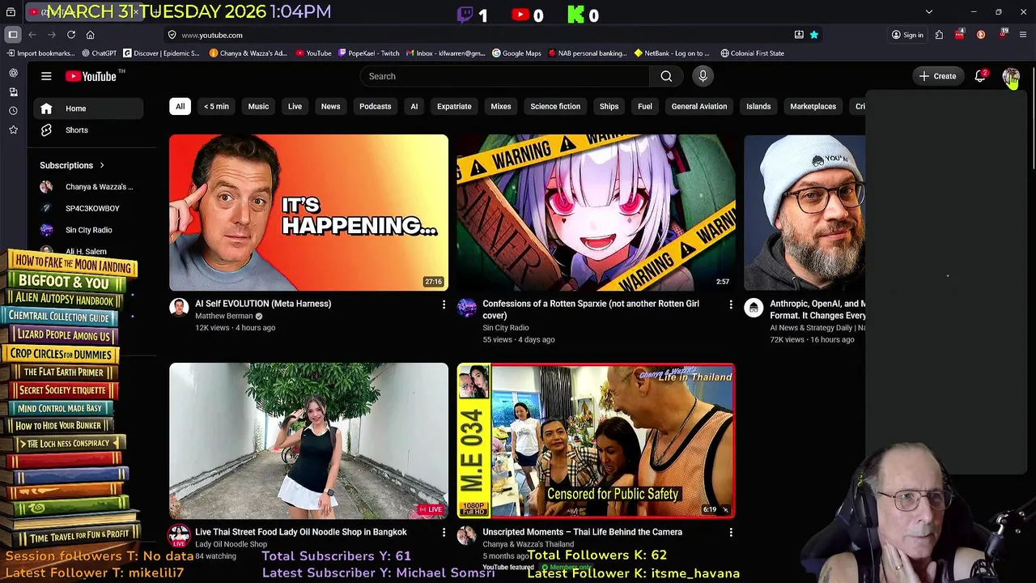
Task: Click the YouTube search input field
Action: coord(504,76)
